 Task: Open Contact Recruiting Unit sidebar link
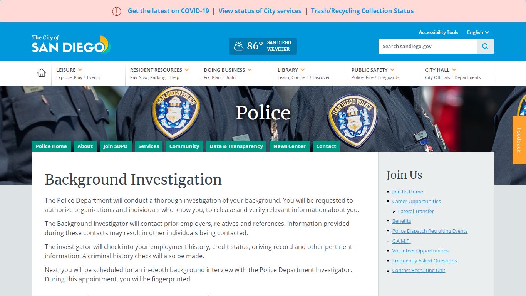(419, 270)
